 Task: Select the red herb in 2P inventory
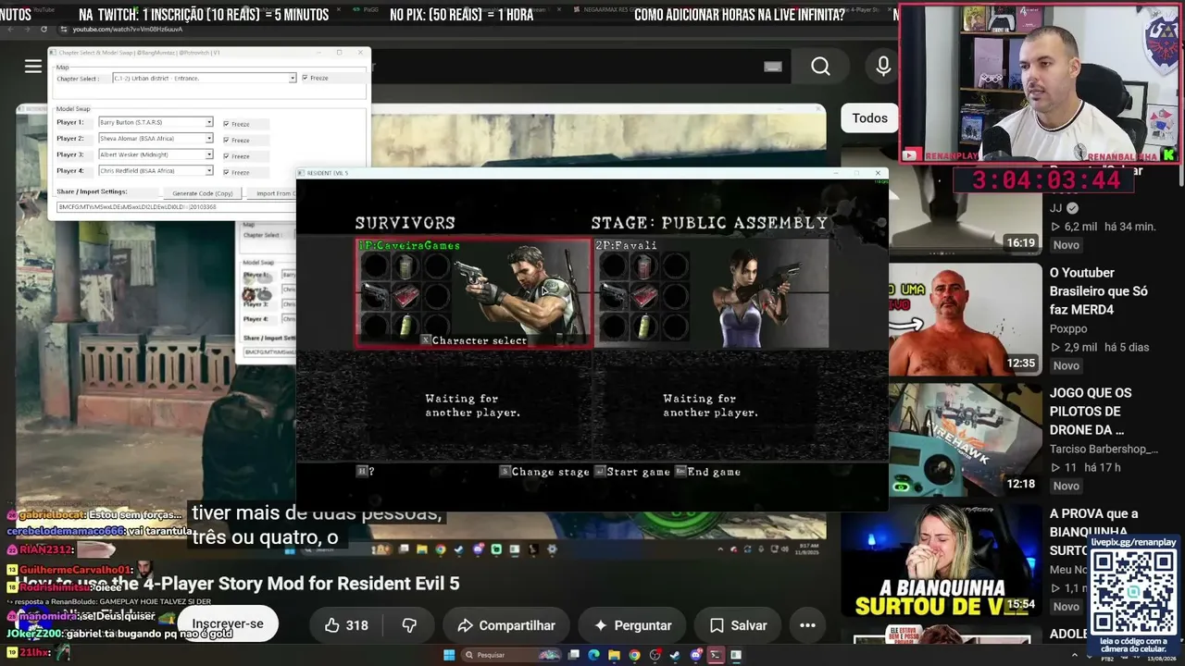click(643, 266)
